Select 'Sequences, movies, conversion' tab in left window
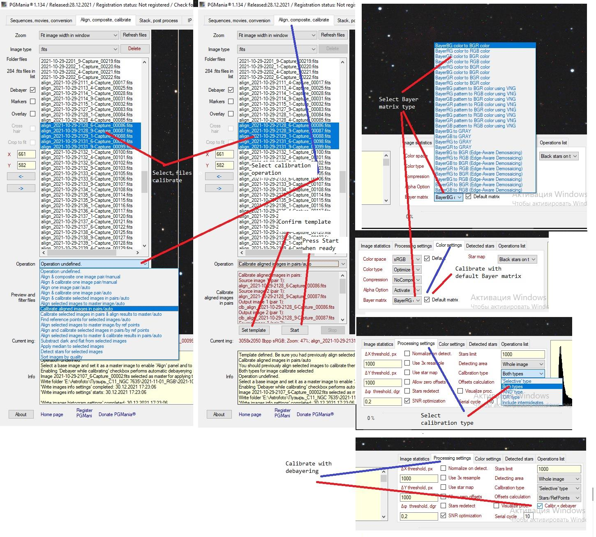Image resolution: width=596 pixels, height=537 pixels. pos(41,21)
